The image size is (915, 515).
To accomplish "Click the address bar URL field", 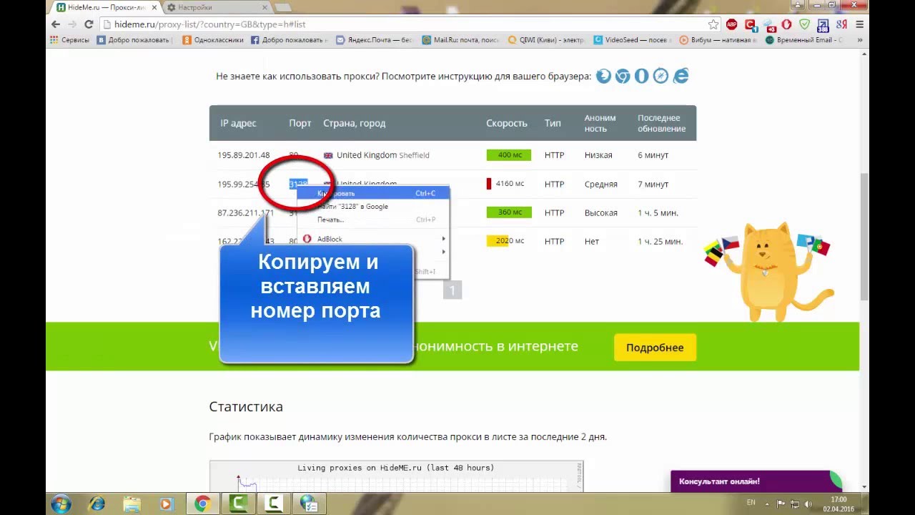I will tap(400, 24).
